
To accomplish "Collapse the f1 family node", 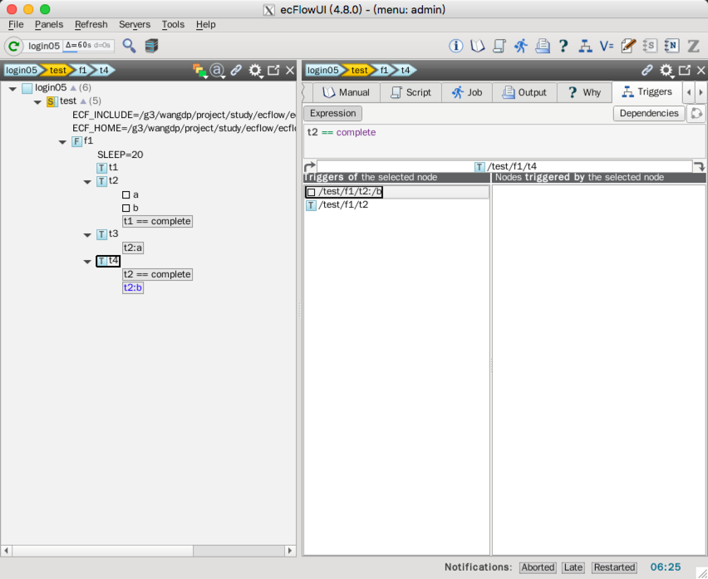I will (61, 141).
